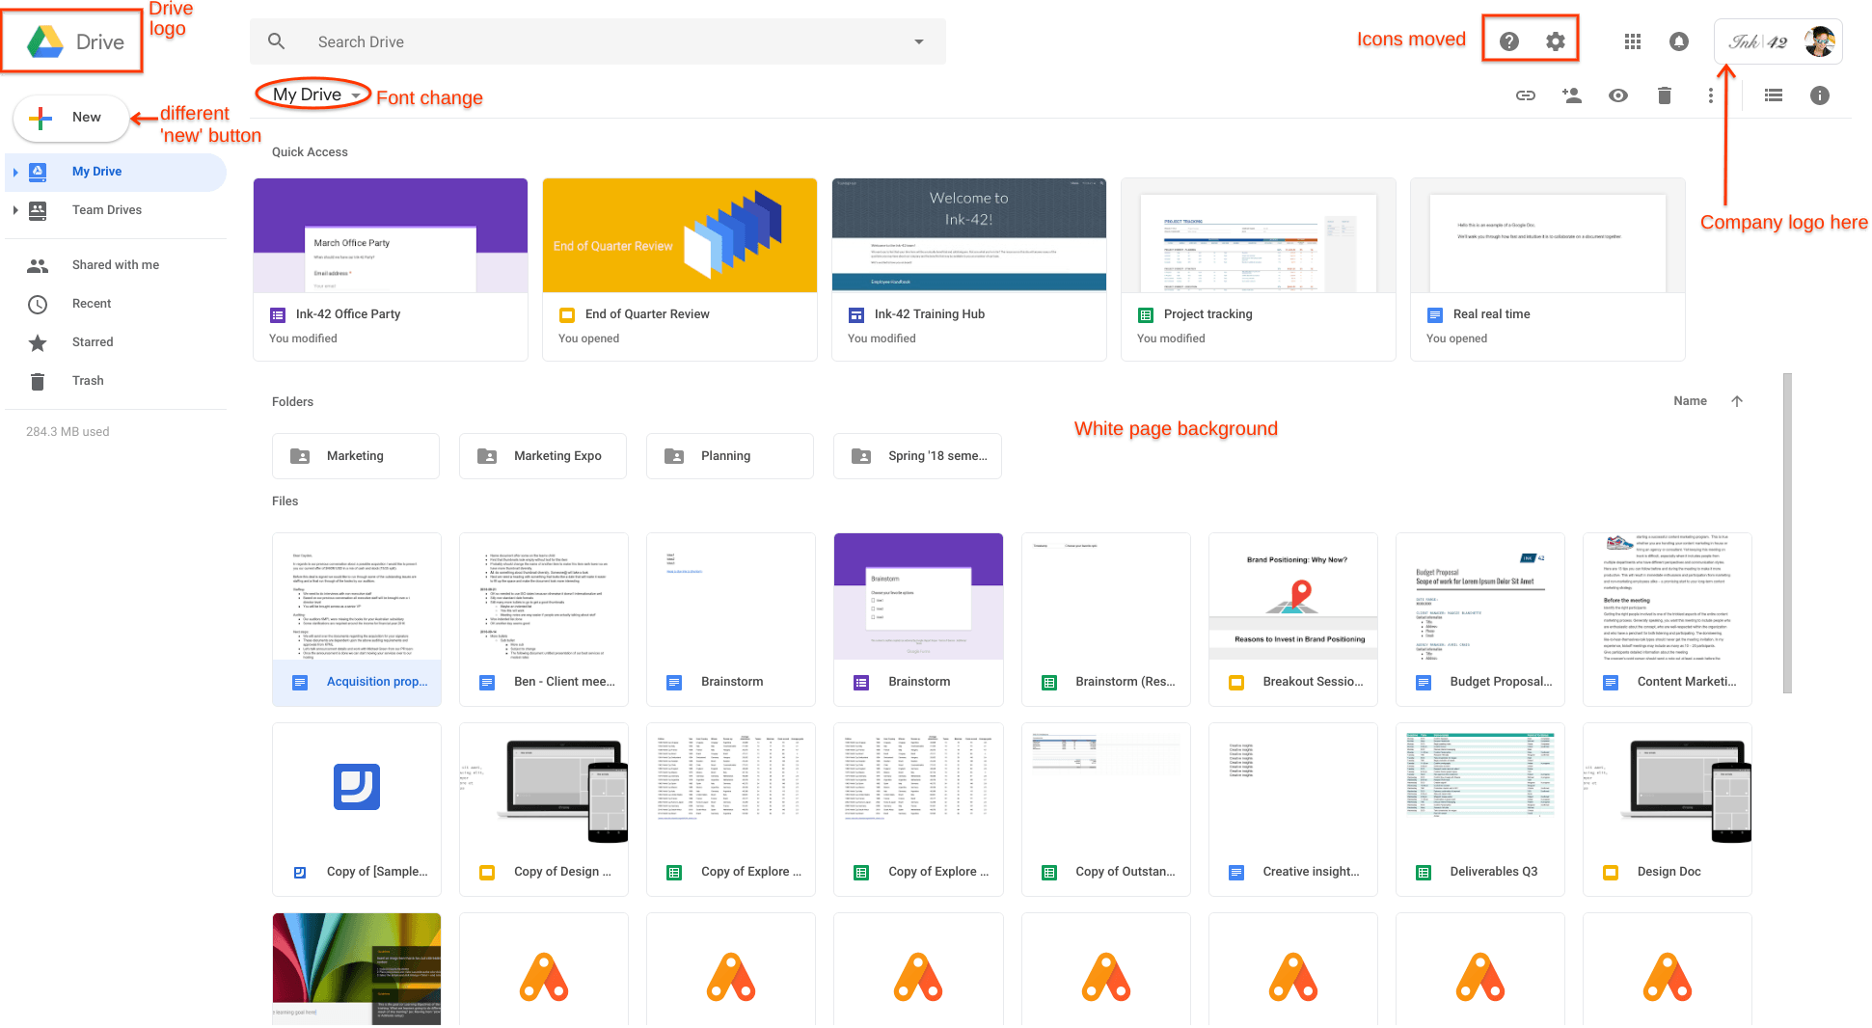This screenshot has height=1028, width=1872.
Task: Open the Help question mark icon
Action: [x=1509, y=41]
